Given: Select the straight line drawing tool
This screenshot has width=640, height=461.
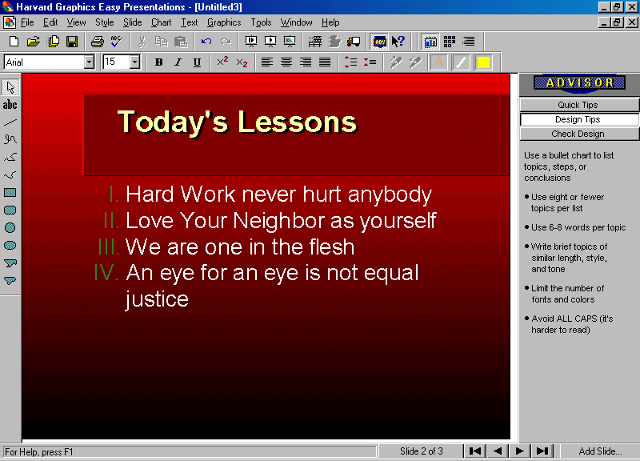Looking at the screenshot, I should 10,122.
